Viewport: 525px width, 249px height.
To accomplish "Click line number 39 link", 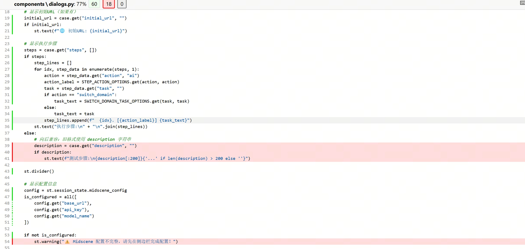I will click(7, 146).
